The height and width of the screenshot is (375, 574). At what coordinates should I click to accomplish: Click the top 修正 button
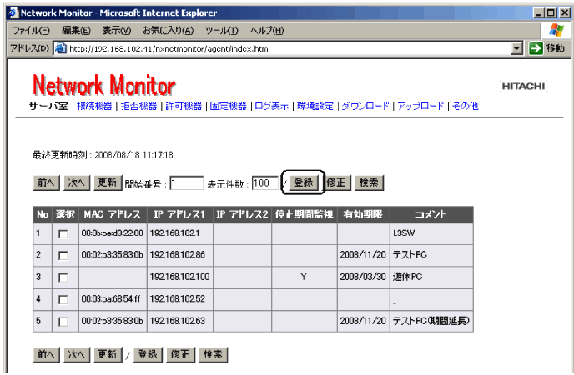click(338, 182)
